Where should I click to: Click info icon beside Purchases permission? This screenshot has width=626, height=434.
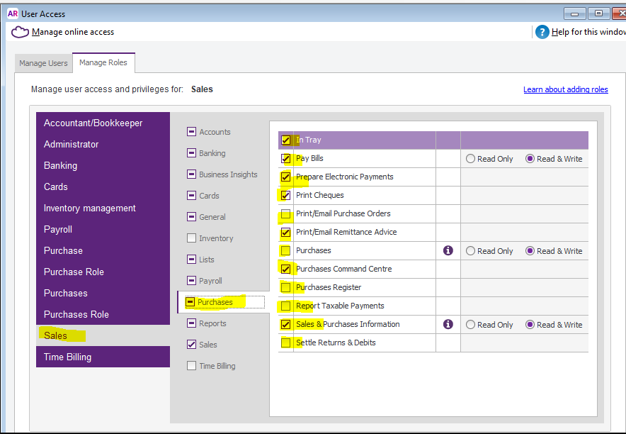click(448, 250)
